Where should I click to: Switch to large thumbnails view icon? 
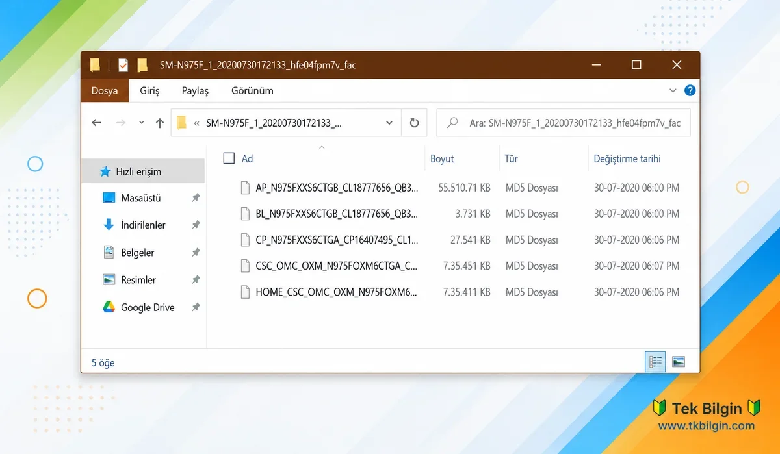point(679,362)
